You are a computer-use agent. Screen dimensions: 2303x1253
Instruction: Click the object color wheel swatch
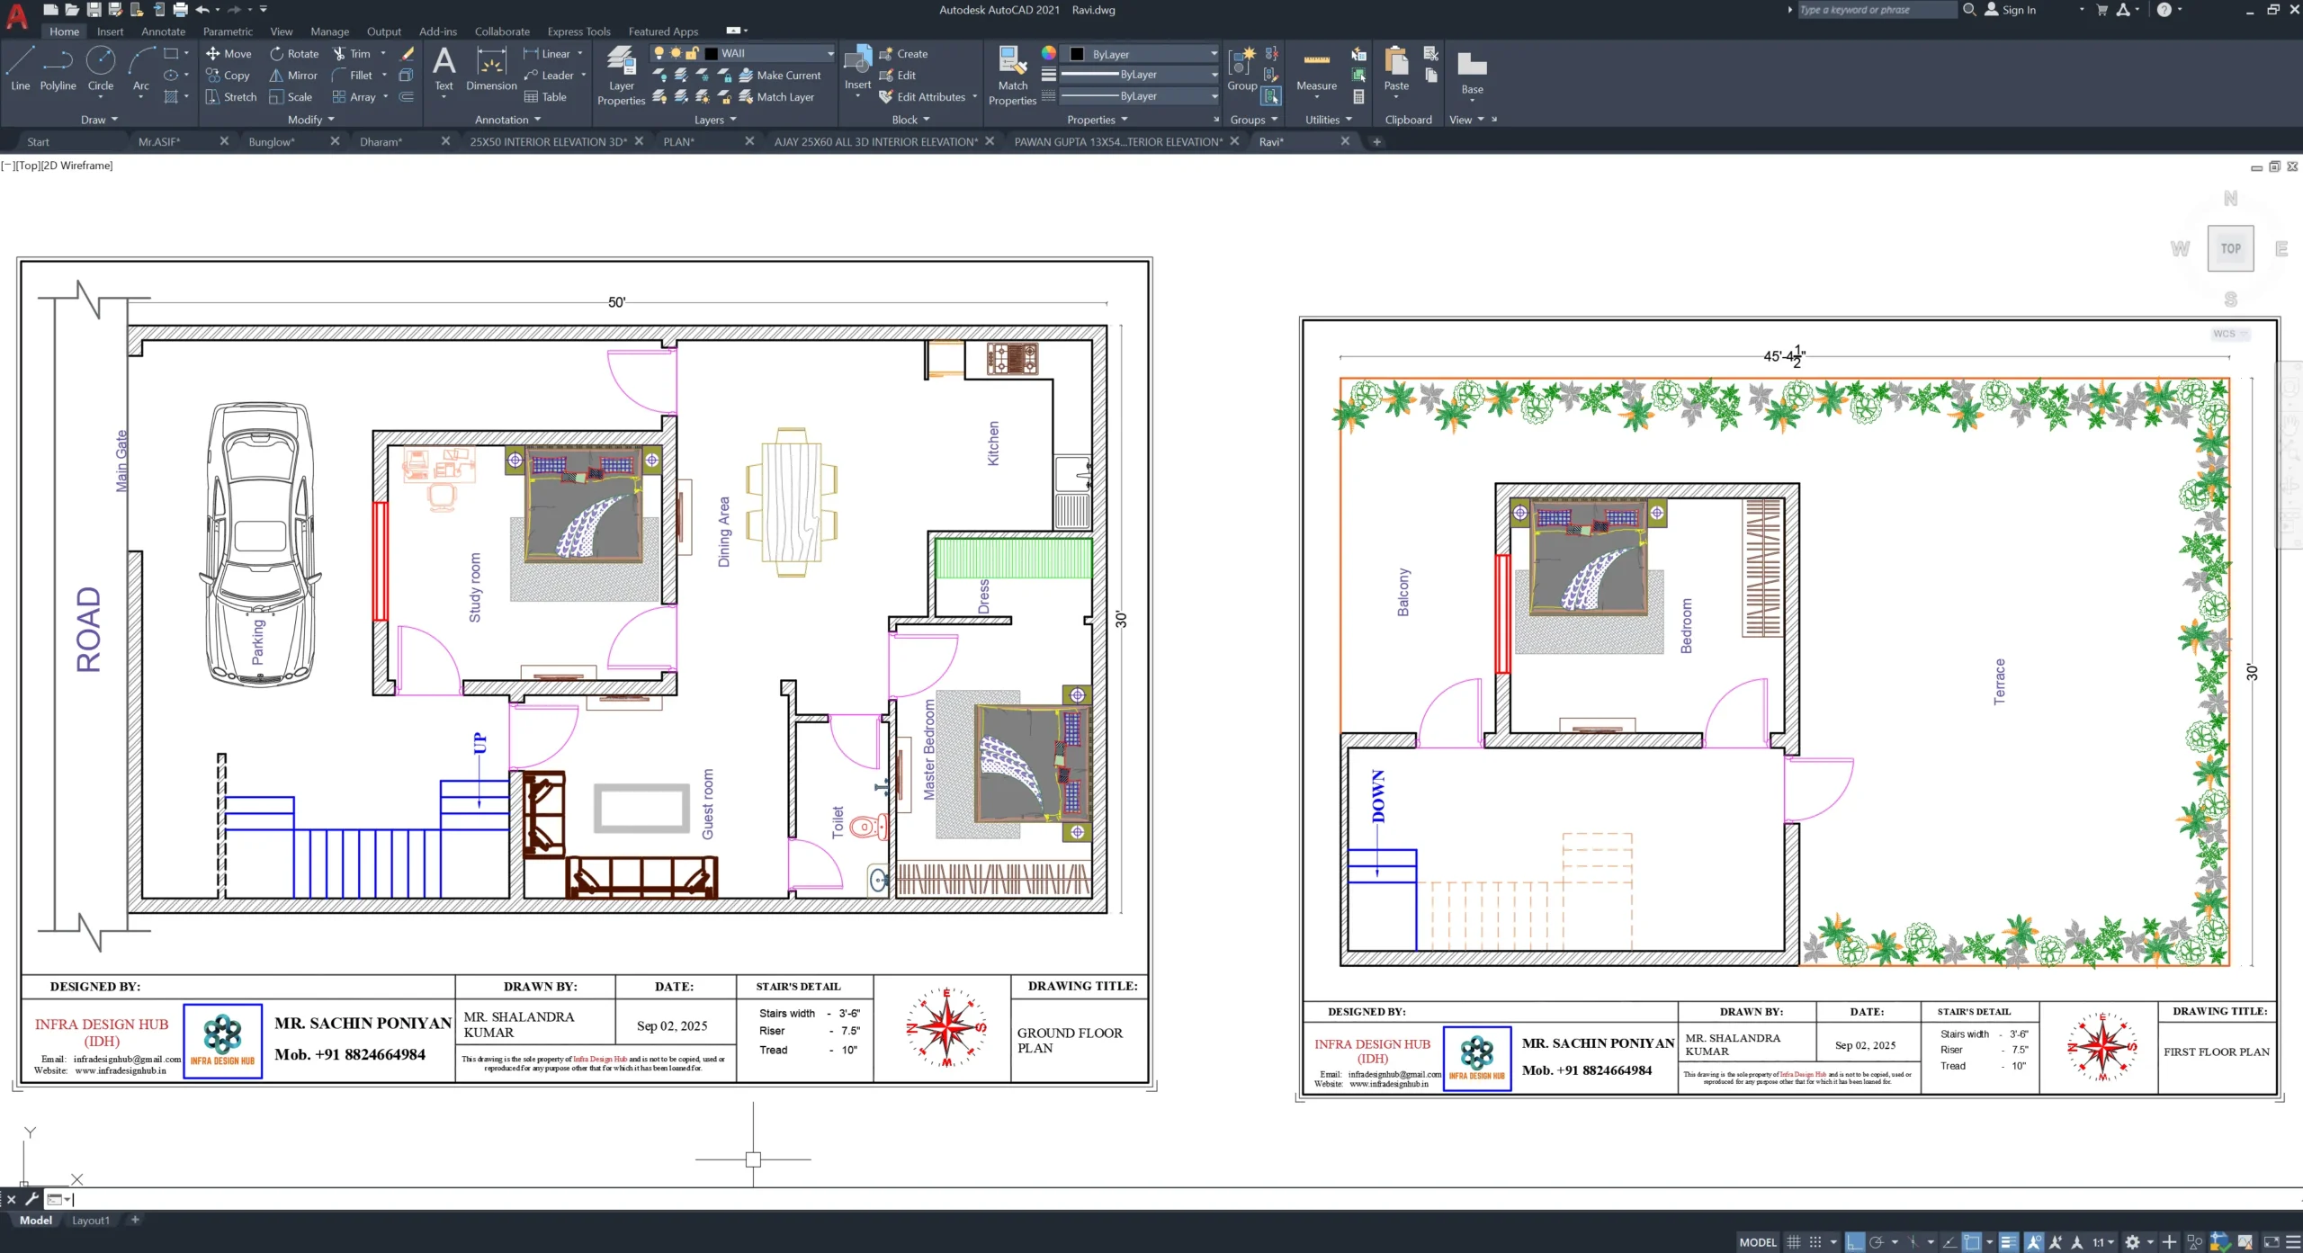1049,53
